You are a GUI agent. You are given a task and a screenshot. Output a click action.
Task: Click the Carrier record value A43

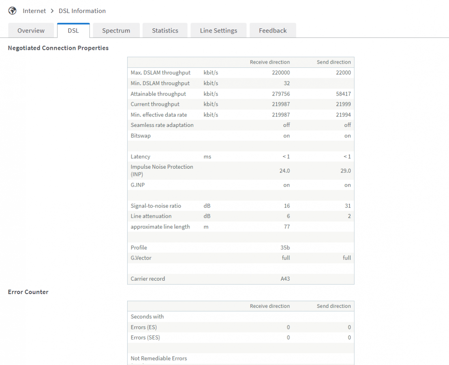tap(285, 279)
